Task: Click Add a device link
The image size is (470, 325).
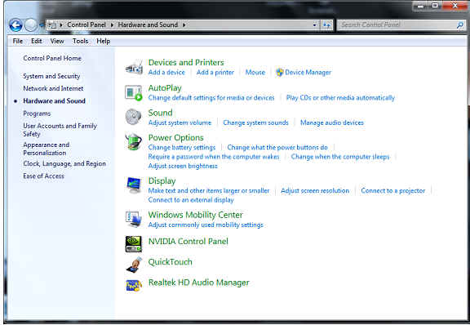Action: coord(166,73)
